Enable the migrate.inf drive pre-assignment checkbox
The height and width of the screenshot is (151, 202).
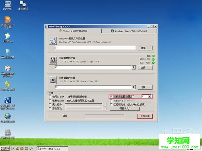pyautogui.click(x=50, y=97)
